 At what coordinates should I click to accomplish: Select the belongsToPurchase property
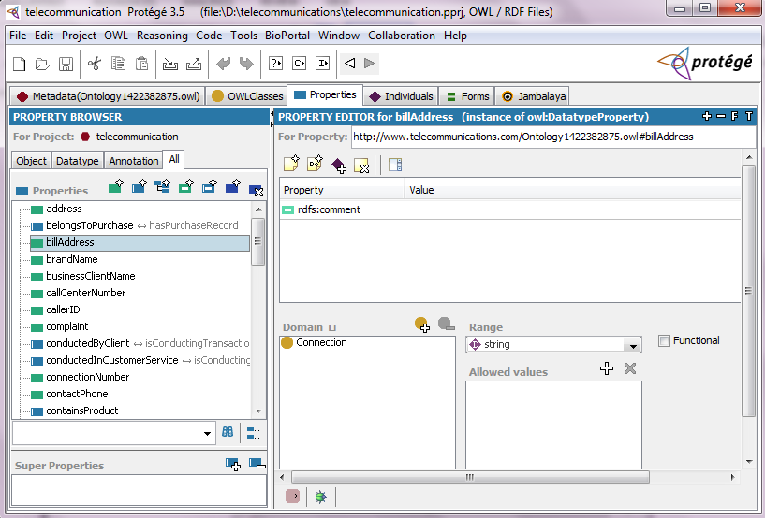click(x=89, y=225)
